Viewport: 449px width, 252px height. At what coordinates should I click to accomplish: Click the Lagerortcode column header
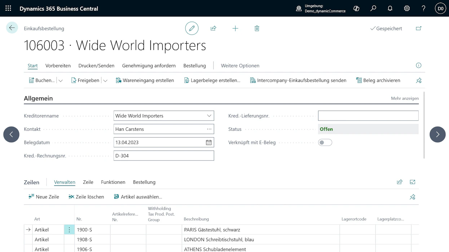coord(354,219)
